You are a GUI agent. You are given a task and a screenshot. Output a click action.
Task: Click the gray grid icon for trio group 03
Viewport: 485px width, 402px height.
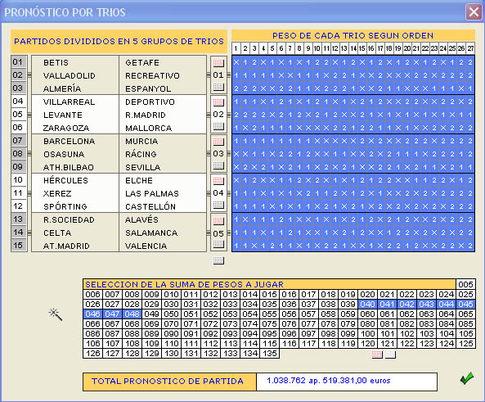tap(218, 165)
